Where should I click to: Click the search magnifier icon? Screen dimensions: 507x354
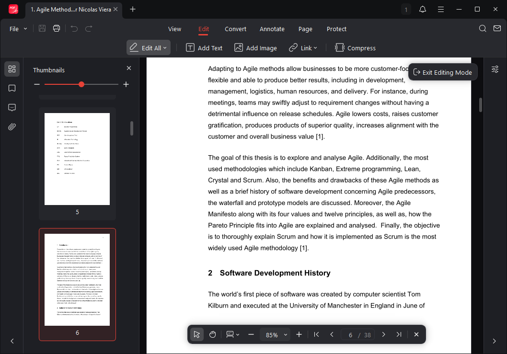483,29
